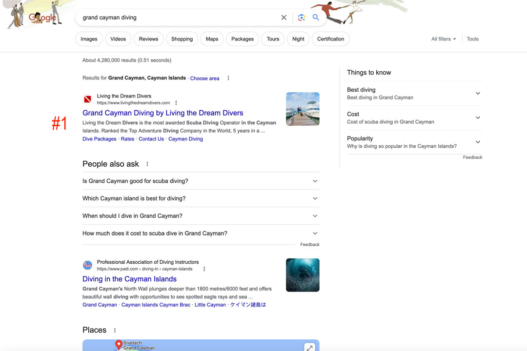Open three-dot menu next to livingthedreamdivers.com URL
This screenshot has height=351, width=527.
(176, 103)
